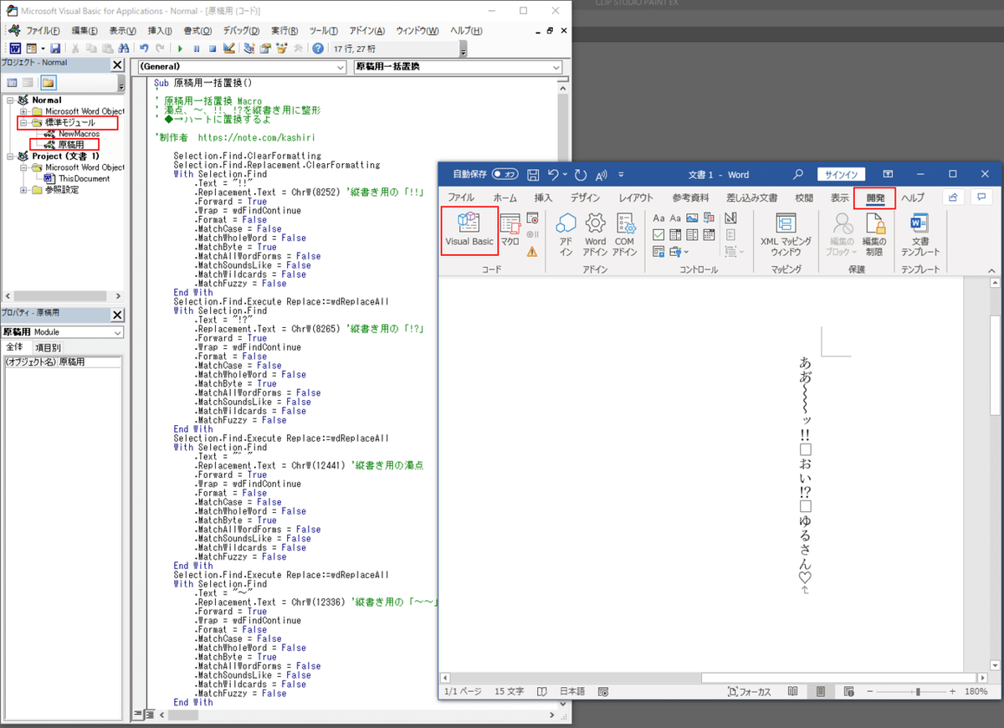1004x728 pixels.
Task: Open XML マッピング ウィンドウ button
Action: [785, 235]
